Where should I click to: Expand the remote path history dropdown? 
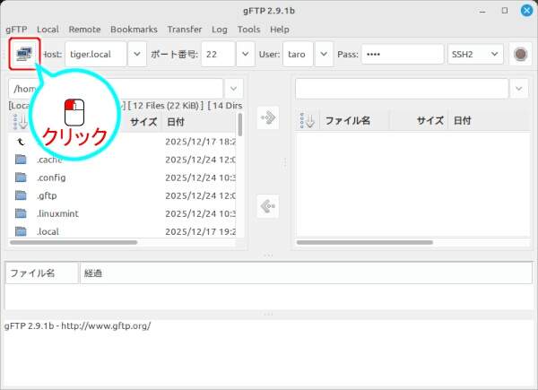pyautogui.click(x=519, y=89)
